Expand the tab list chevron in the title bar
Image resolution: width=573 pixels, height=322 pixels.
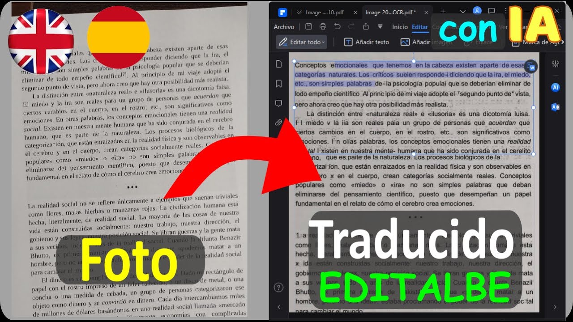(x=463, y=12)
